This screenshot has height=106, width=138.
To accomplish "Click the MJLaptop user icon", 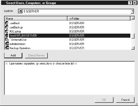I will [7, 31].
